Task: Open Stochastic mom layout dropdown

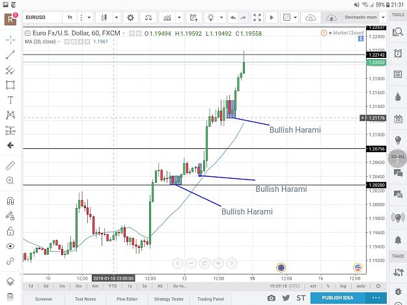Action: click(x=383, y=18)
